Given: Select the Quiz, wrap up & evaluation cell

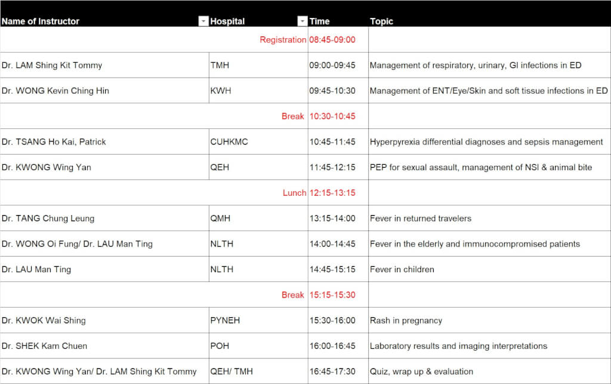Looking at the screenshot, I should pyautogui.click(x=421, y=371).
